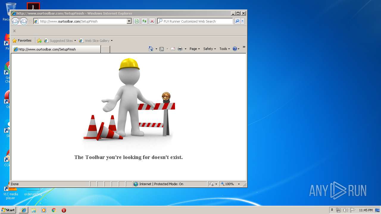Go back with the Back arrow button
This screenshot has height=214, width=381.
pos(15,21)
